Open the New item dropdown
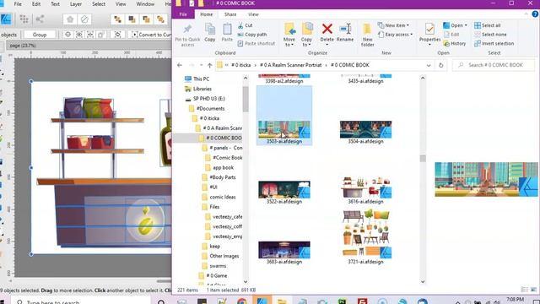Image resolution: width=540 pixels, height=304 pixels. pyautogui.click(x=393, y=25)
